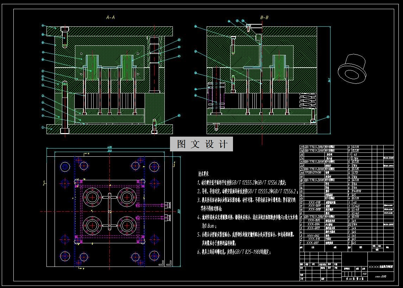The width and height of the screenshot is (403, 288).
Task: Select the XXX-005 part code cell
Action: point(314,220)
